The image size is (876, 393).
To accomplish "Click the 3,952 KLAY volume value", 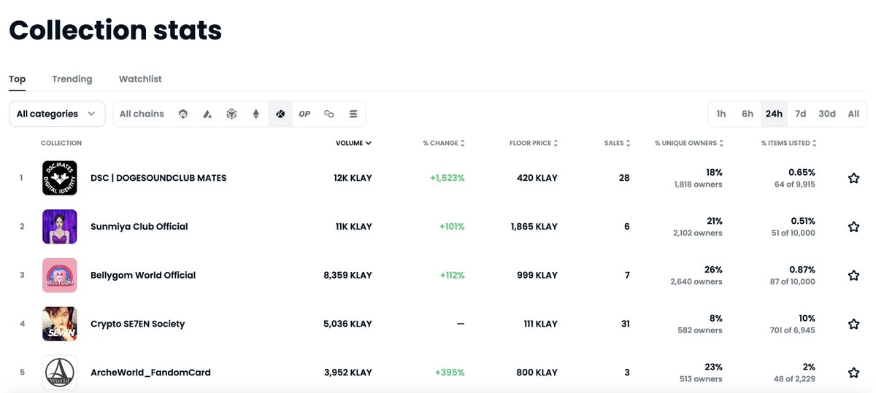I will click(347, 373).
